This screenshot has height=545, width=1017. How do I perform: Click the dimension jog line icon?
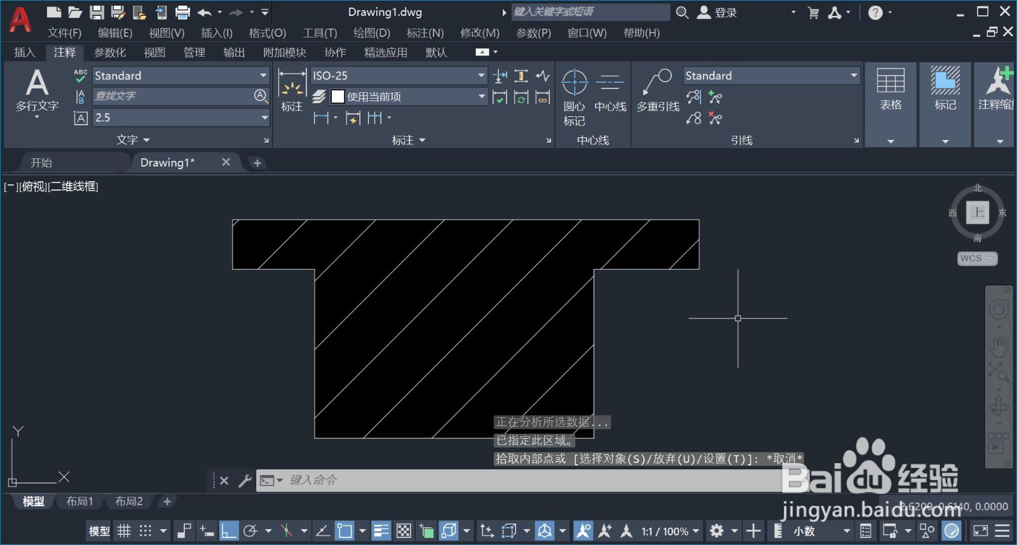click(542, 76)
